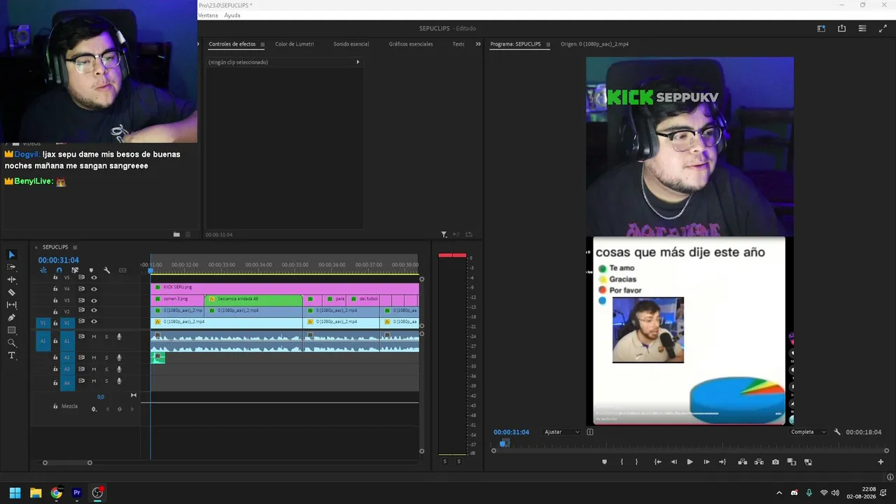Screen dimensions: 896x504
Task: Select the Track Select Forward tool
Action: click(x=11, y=267)
